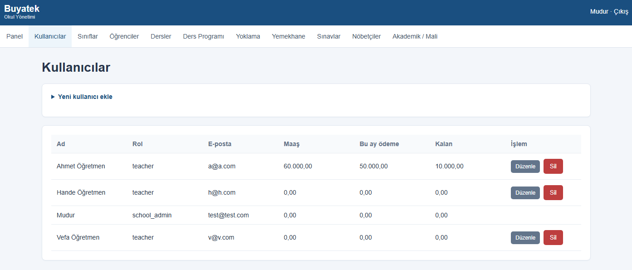Viewport: 632px width, 270px height.
Task: Click the Bu ay ödeme column header
Action: coord(379,144)
